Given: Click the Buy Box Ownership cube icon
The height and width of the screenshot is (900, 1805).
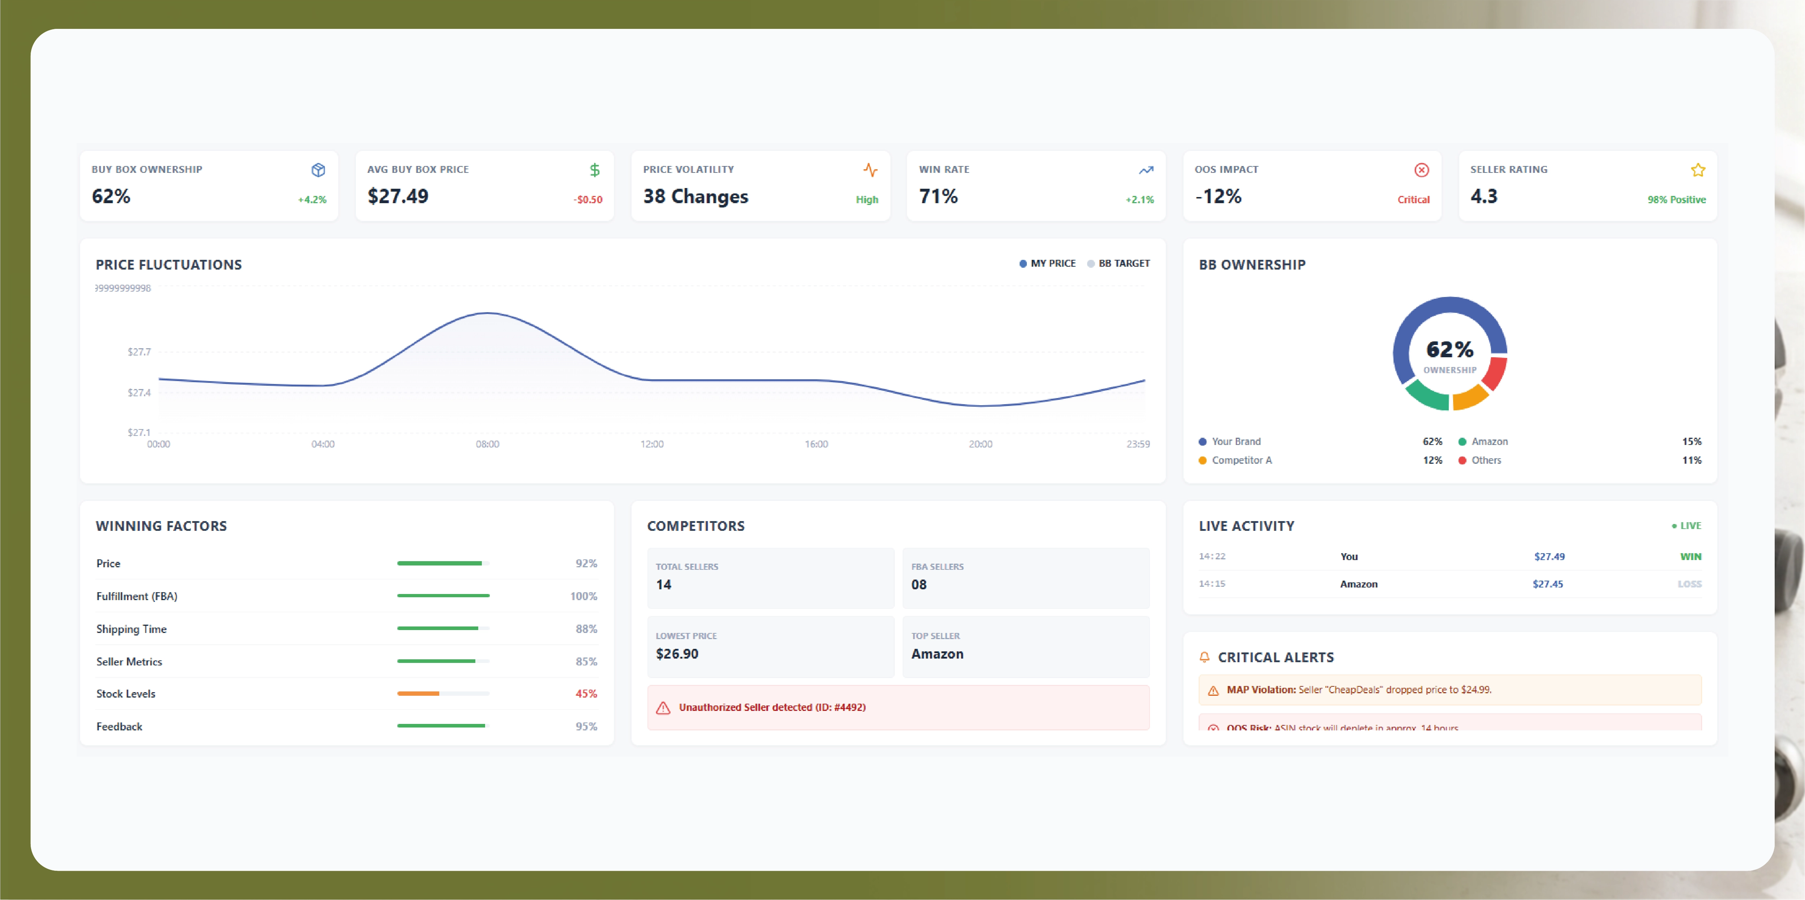Looking at the screenshot, I should point(318,170).
